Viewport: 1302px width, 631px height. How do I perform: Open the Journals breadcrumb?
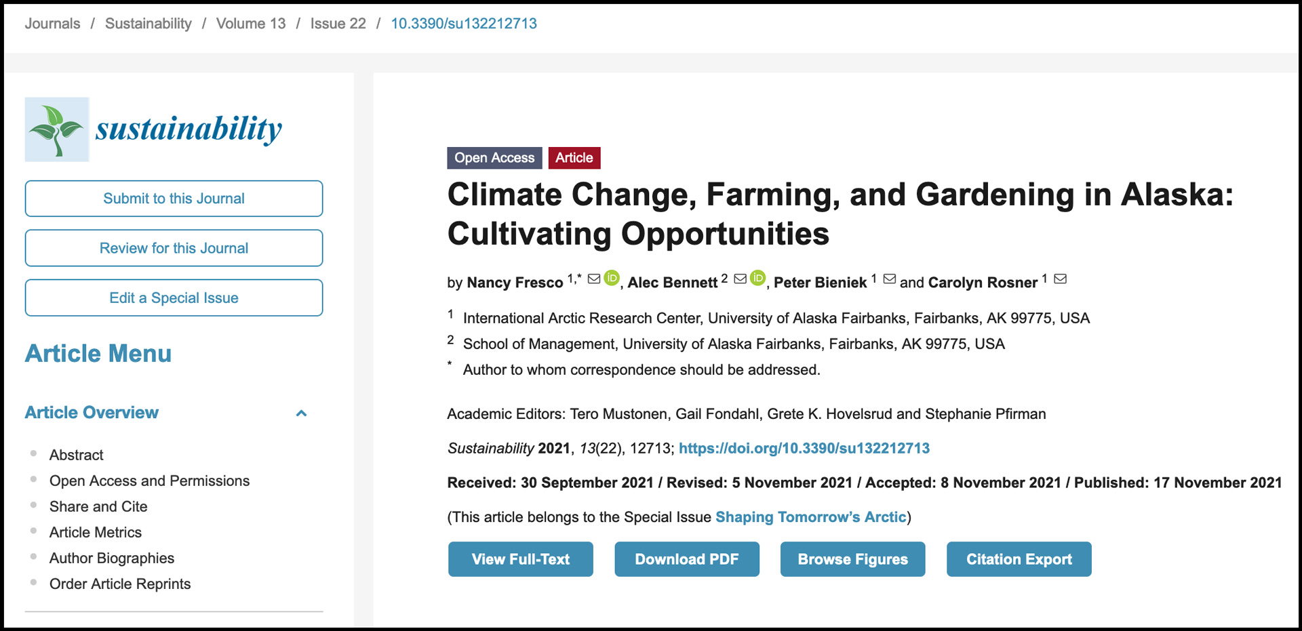(x=52, y=23)
